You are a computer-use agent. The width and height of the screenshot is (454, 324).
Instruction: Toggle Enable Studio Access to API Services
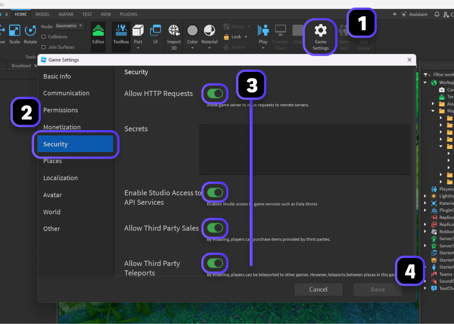pos(215,192)
